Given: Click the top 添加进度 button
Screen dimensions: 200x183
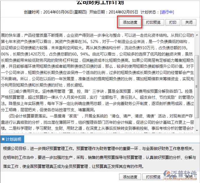Looking at the screenshot, I should pyautogui.click(x=130, y=22).
